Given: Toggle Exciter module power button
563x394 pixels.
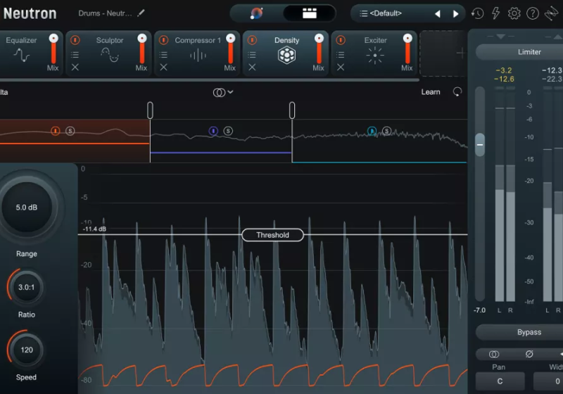Looking at the screenshot, I should pyautogui.click(x=341, y=40).
